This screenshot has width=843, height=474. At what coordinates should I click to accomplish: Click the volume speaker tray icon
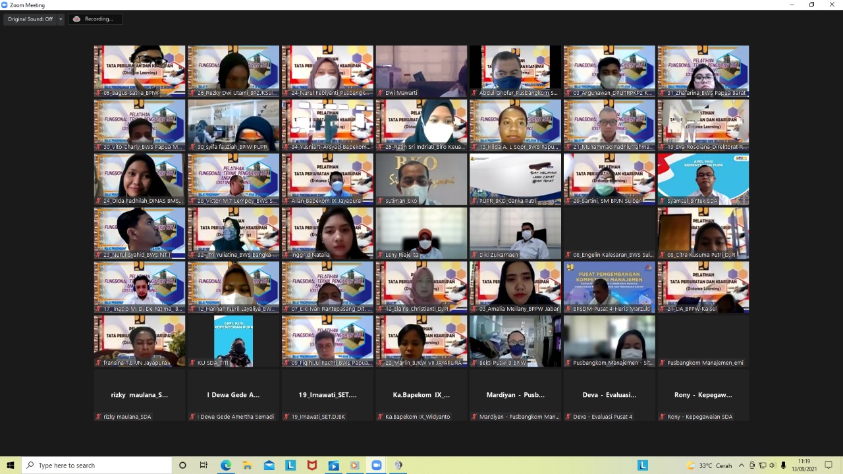pyautogui.click(x=773, y=465)
